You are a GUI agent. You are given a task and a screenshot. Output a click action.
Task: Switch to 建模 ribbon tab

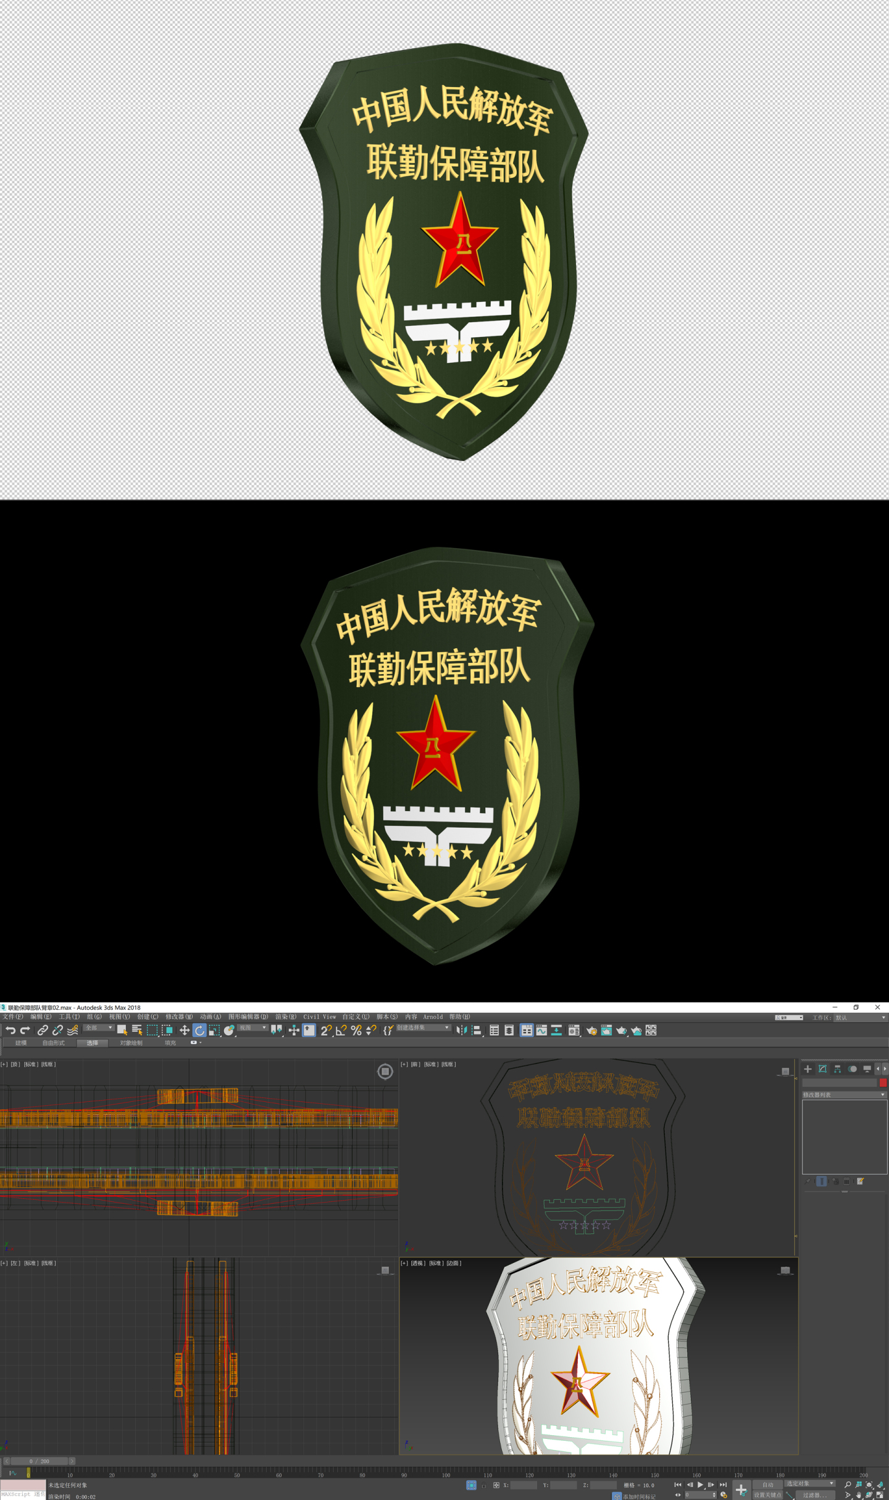21,1043
